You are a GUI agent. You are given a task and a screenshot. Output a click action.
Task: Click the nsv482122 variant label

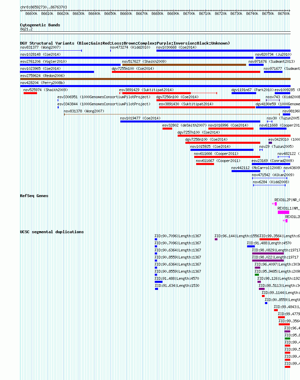coord(289,154)
